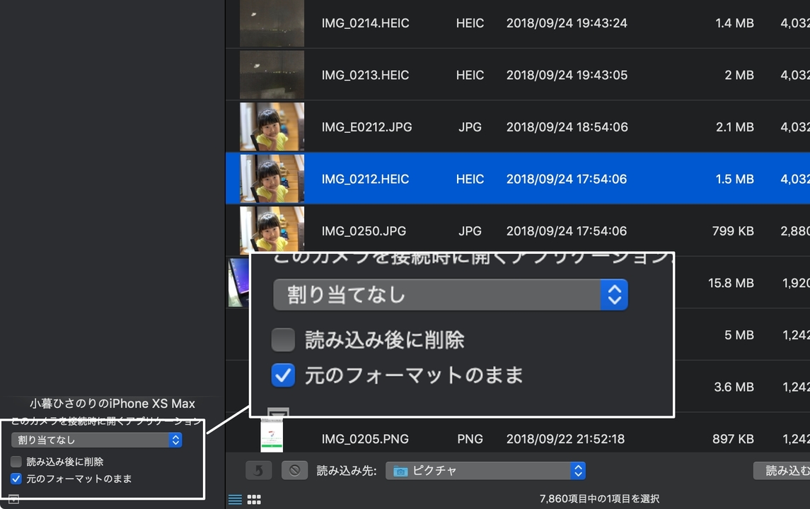Select the IMG_0214.HEIC row

click(x=518, y=23)
